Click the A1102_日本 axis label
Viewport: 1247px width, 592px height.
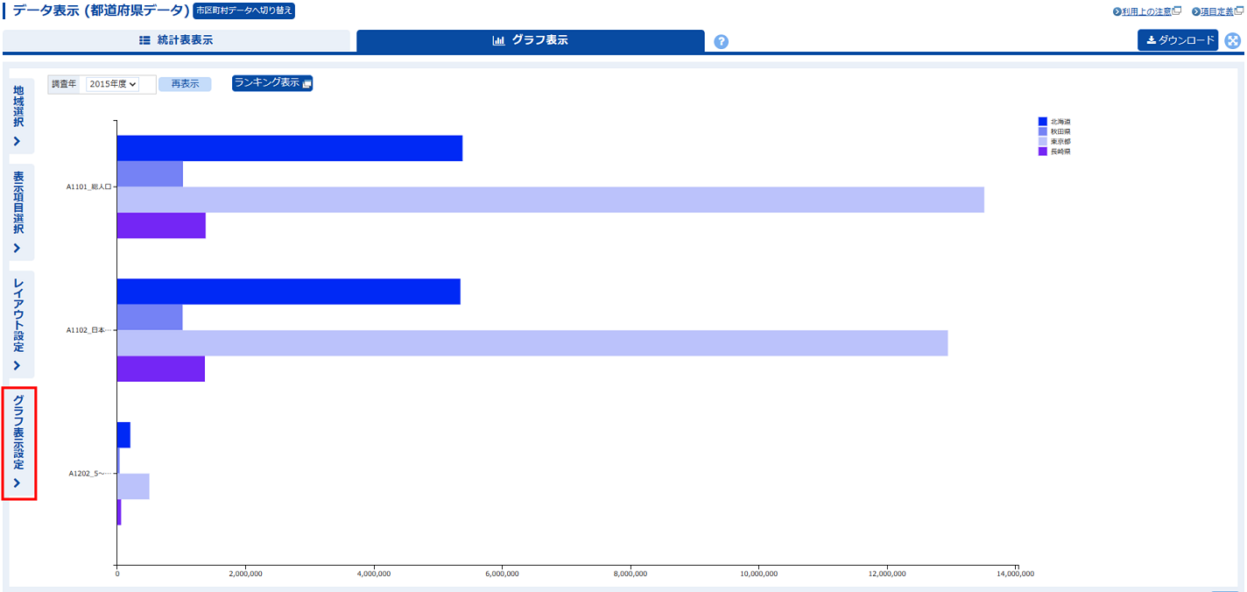click(88, 330)
